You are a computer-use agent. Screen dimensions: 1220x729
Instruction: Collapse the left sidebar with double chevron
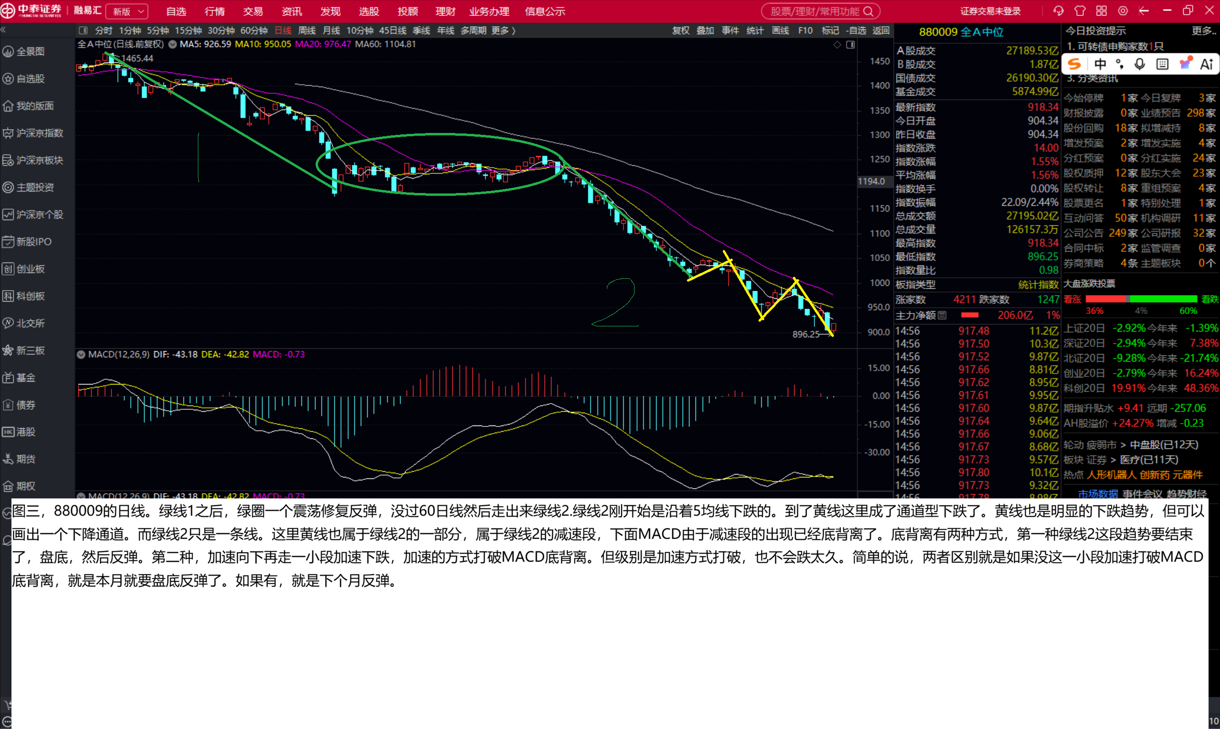coord(3,30)
